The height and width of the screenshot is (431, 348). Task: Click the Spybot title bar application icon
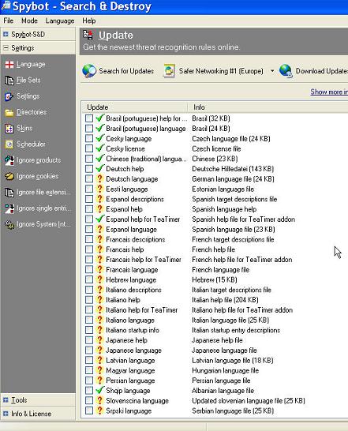(x=6, y=6)
